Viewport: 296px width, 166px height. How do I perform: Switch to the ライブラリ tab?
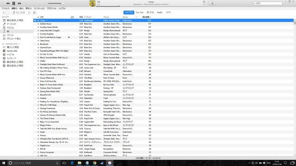[129, 12]
